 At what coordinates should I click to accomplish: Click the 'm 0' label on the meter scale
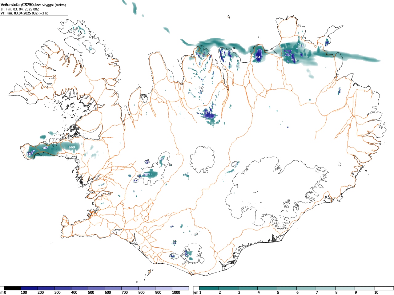click(3, 293)
